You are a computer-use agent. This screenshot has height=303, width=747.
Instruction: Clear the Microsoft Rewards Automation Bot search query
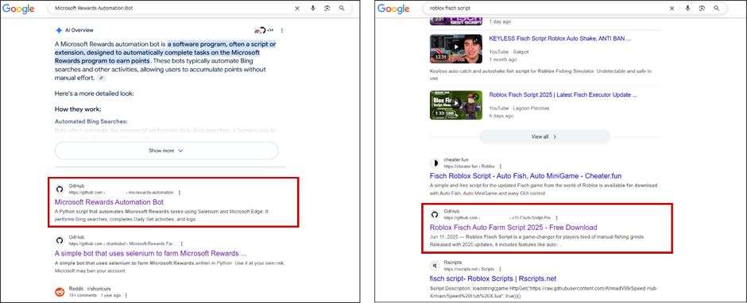297,8
